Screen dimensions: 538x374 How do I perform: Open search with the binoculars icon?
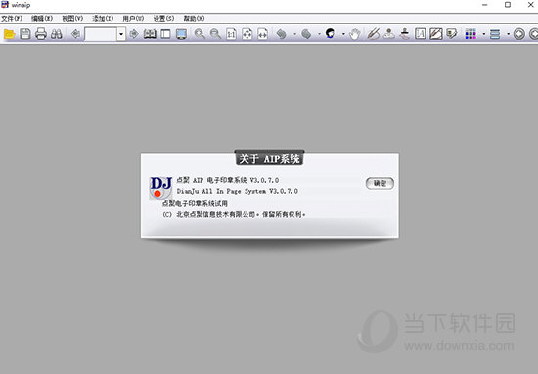coord(57,34)
